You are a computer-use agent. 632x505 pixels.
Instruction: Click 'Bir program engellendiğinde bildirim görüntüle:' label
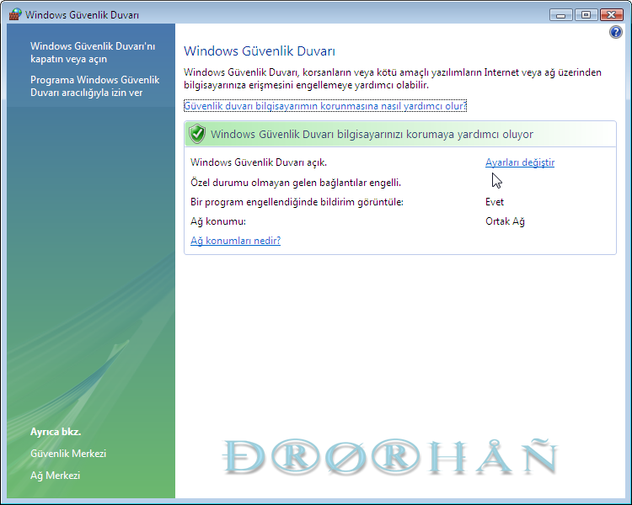click(297, 202)
